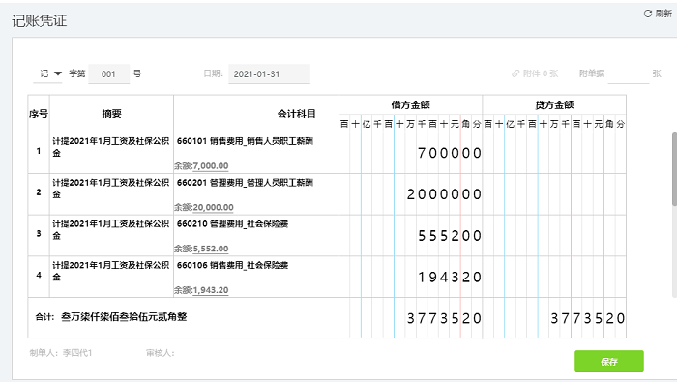The image size is (677, 382).
Task: Click the 制单人: 李四代1 label
Action: click(x=61, y=353)
